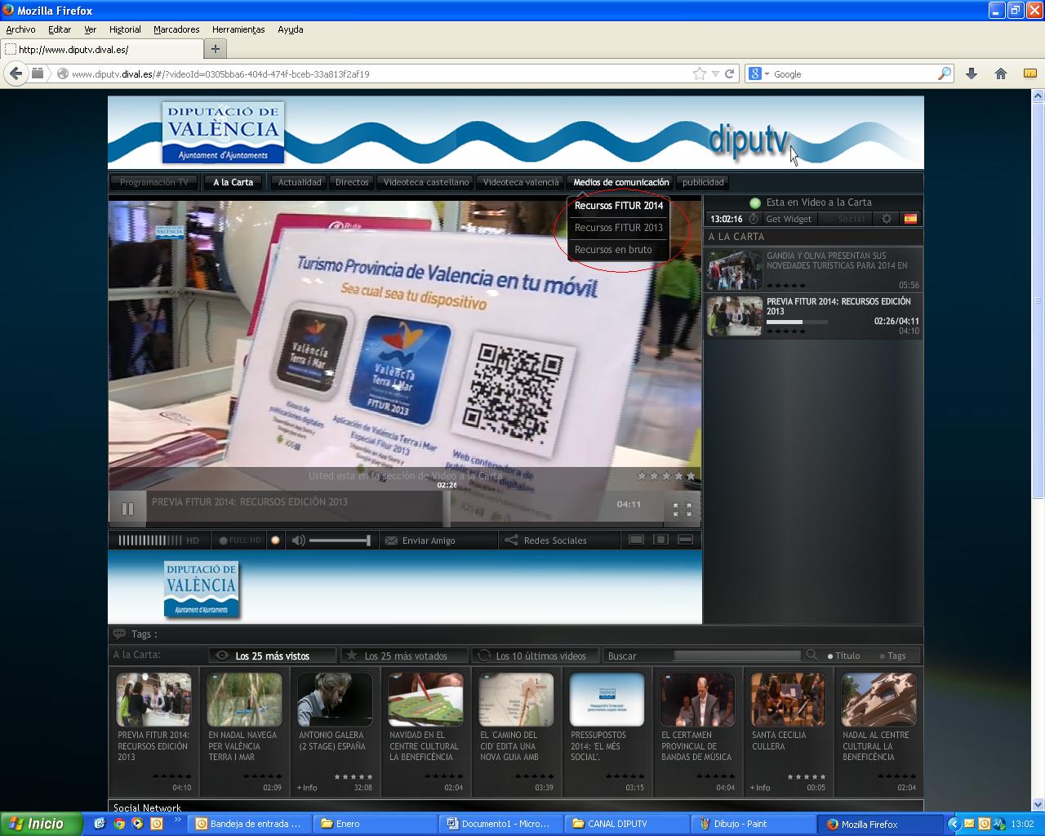Select the middle player layout icon
Screen dimensions: 1045x836
pyautogui.click(x=661, y=540)
